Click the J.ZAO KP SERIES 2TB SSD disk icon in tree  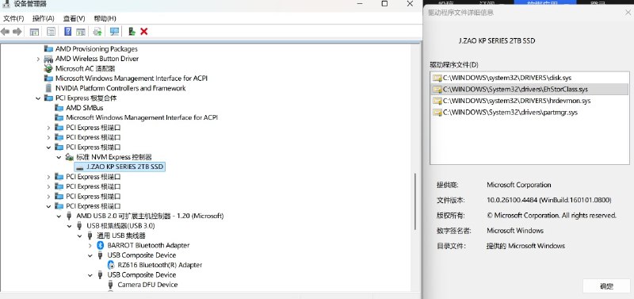[x=80, y=167]
